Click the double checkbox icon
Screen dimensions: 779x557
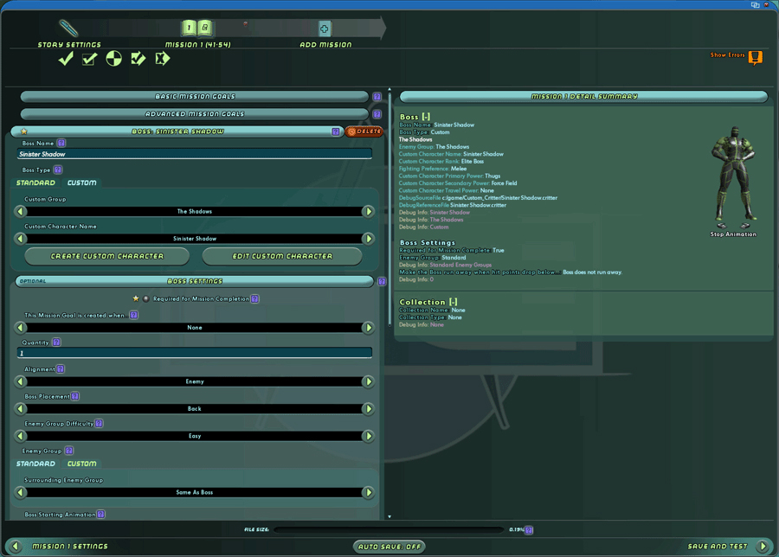[x=138, y=59]
